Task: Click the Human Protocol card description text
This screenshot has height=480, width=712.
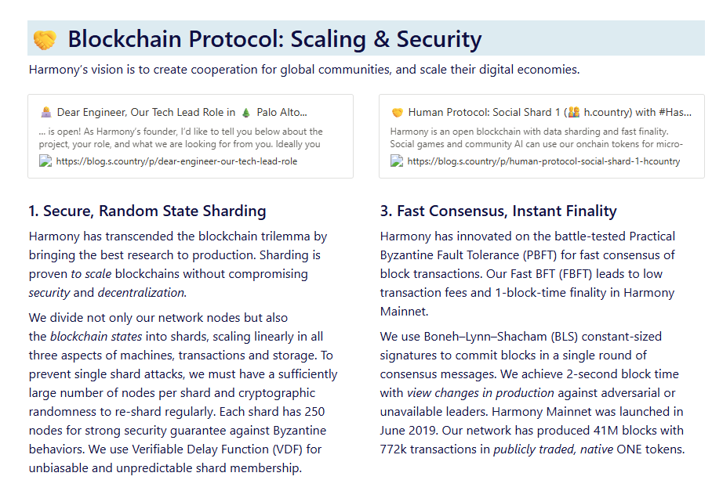Action: pos(536,138)
